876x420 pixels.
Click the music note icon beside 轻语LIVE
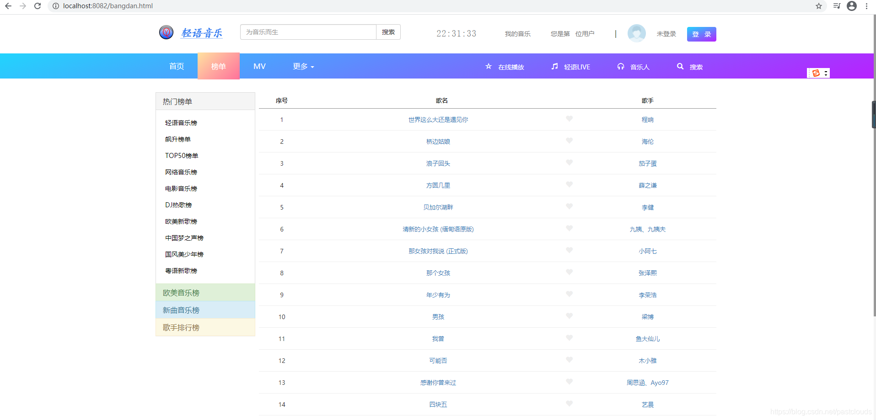click(554, 67)
